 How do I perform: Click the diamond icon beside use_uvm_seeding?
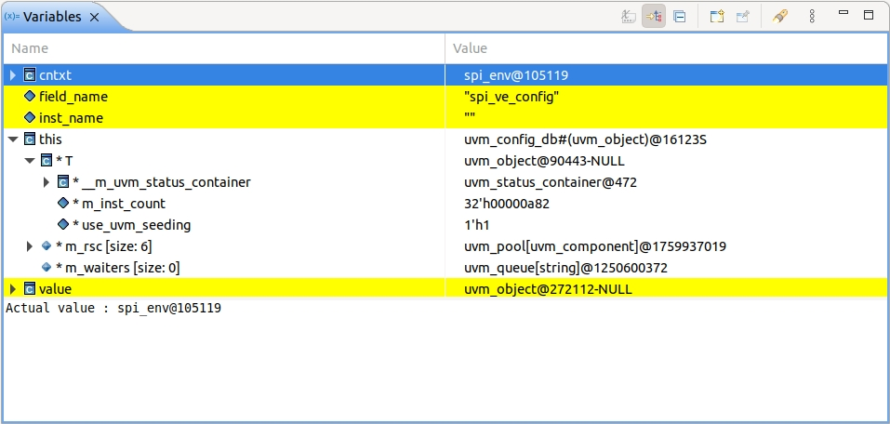(63, 225)
